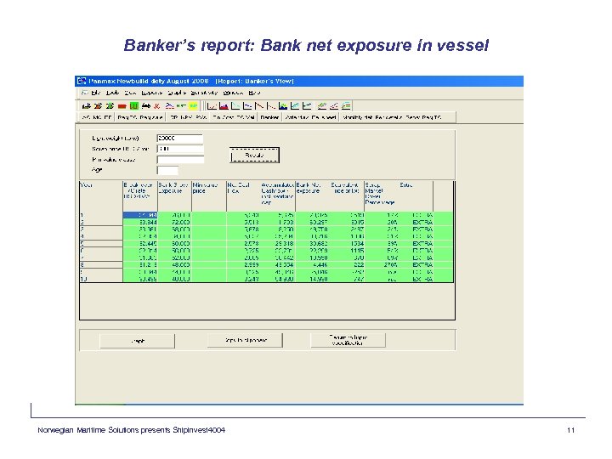Screen dimensions: 612x459
Task: Click the Scrap price input field
Action: pos(180,149)
